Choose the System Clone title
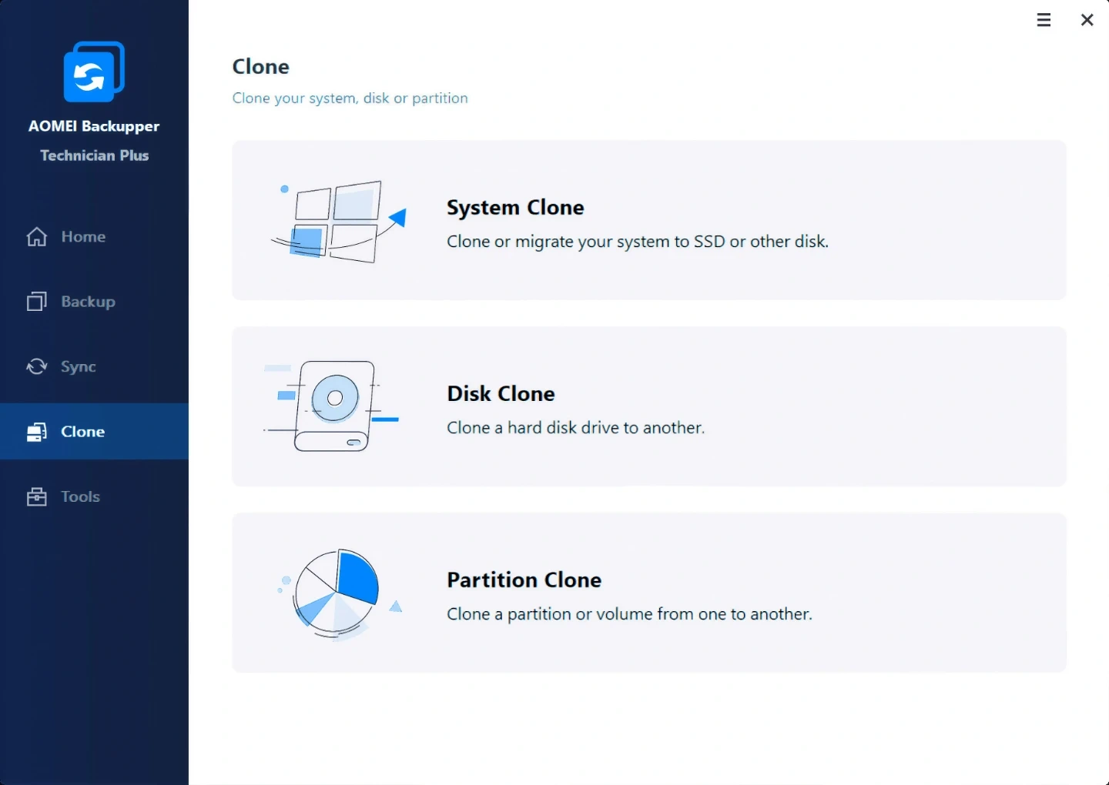Viewport: 1109px width, 785px height. click(x=515, y=208)
